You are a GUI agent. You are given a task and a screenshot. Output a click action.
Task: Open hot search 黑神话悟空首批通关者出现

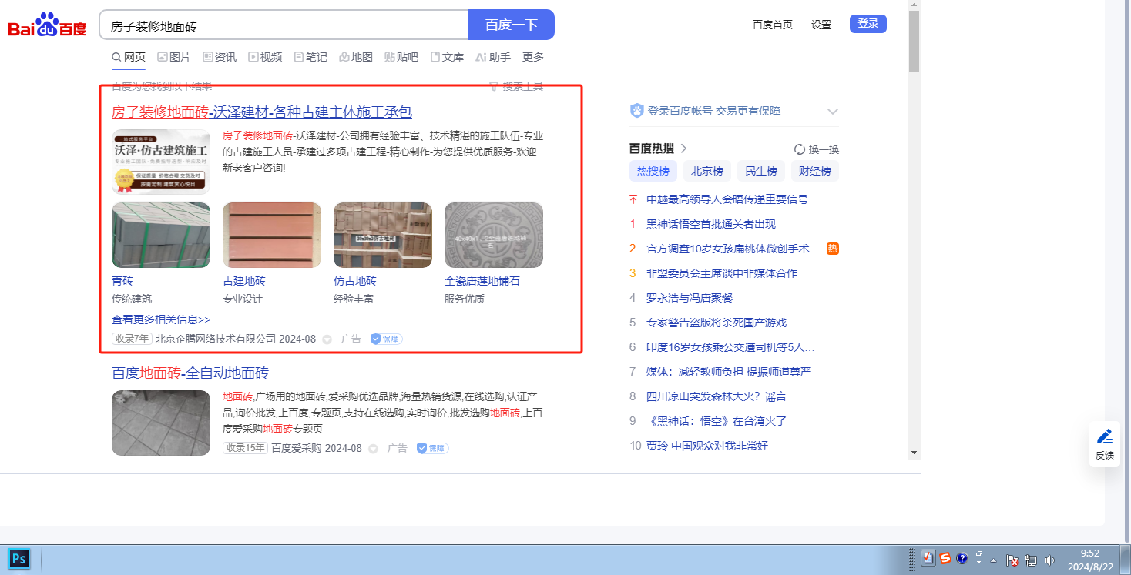(711, 224)
